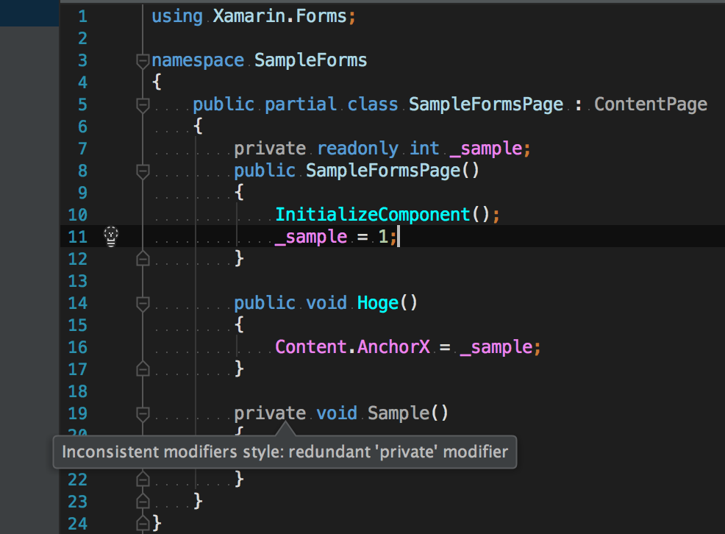
Task: Click 'SampleFormsPage' class name on line 5
Action: click(486, 104)
